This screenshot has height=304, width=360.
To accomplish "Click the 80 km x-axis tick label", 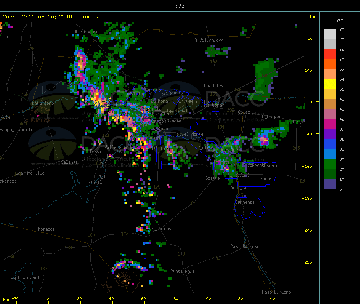I will [x=176, y=298].
